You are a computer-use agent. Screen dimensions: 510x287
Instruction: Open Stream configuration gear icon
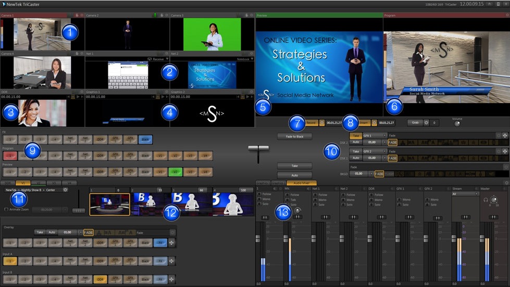[x=374, y=123]
